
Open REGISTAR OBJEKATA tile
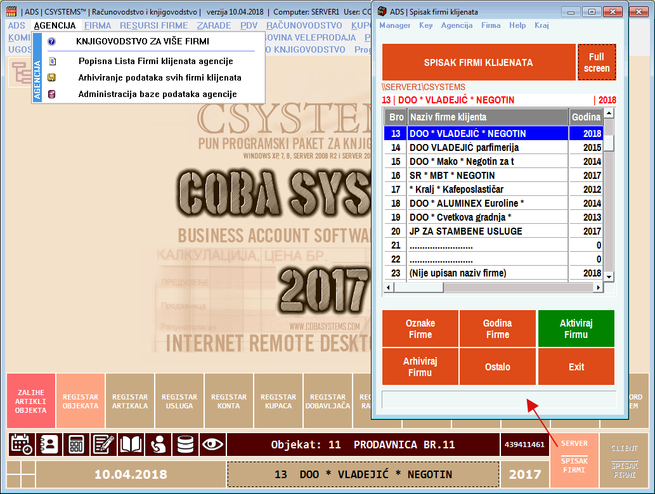click(80, 401)
